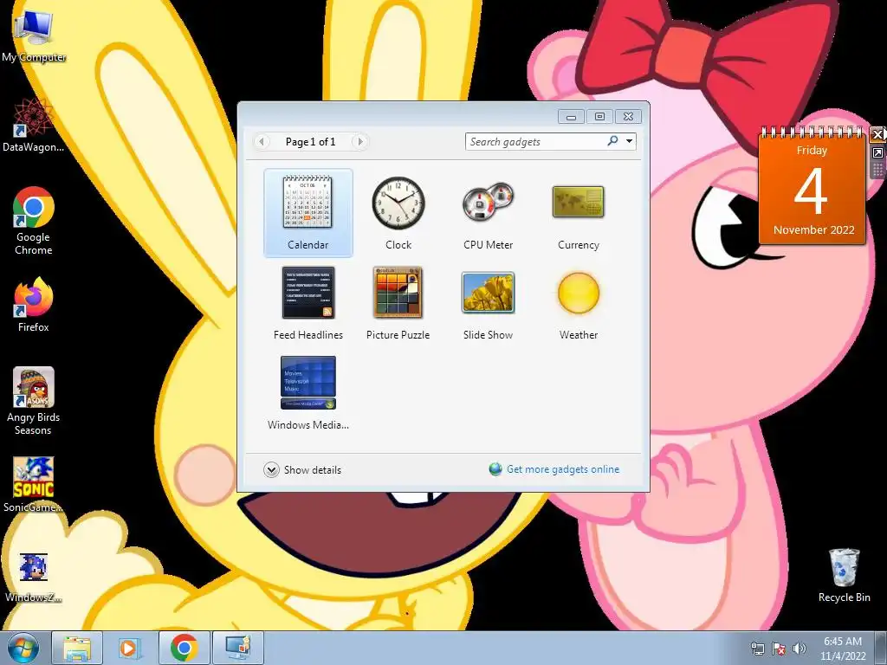Click the network tray icon
887x665 pixels.
(757, 649)
